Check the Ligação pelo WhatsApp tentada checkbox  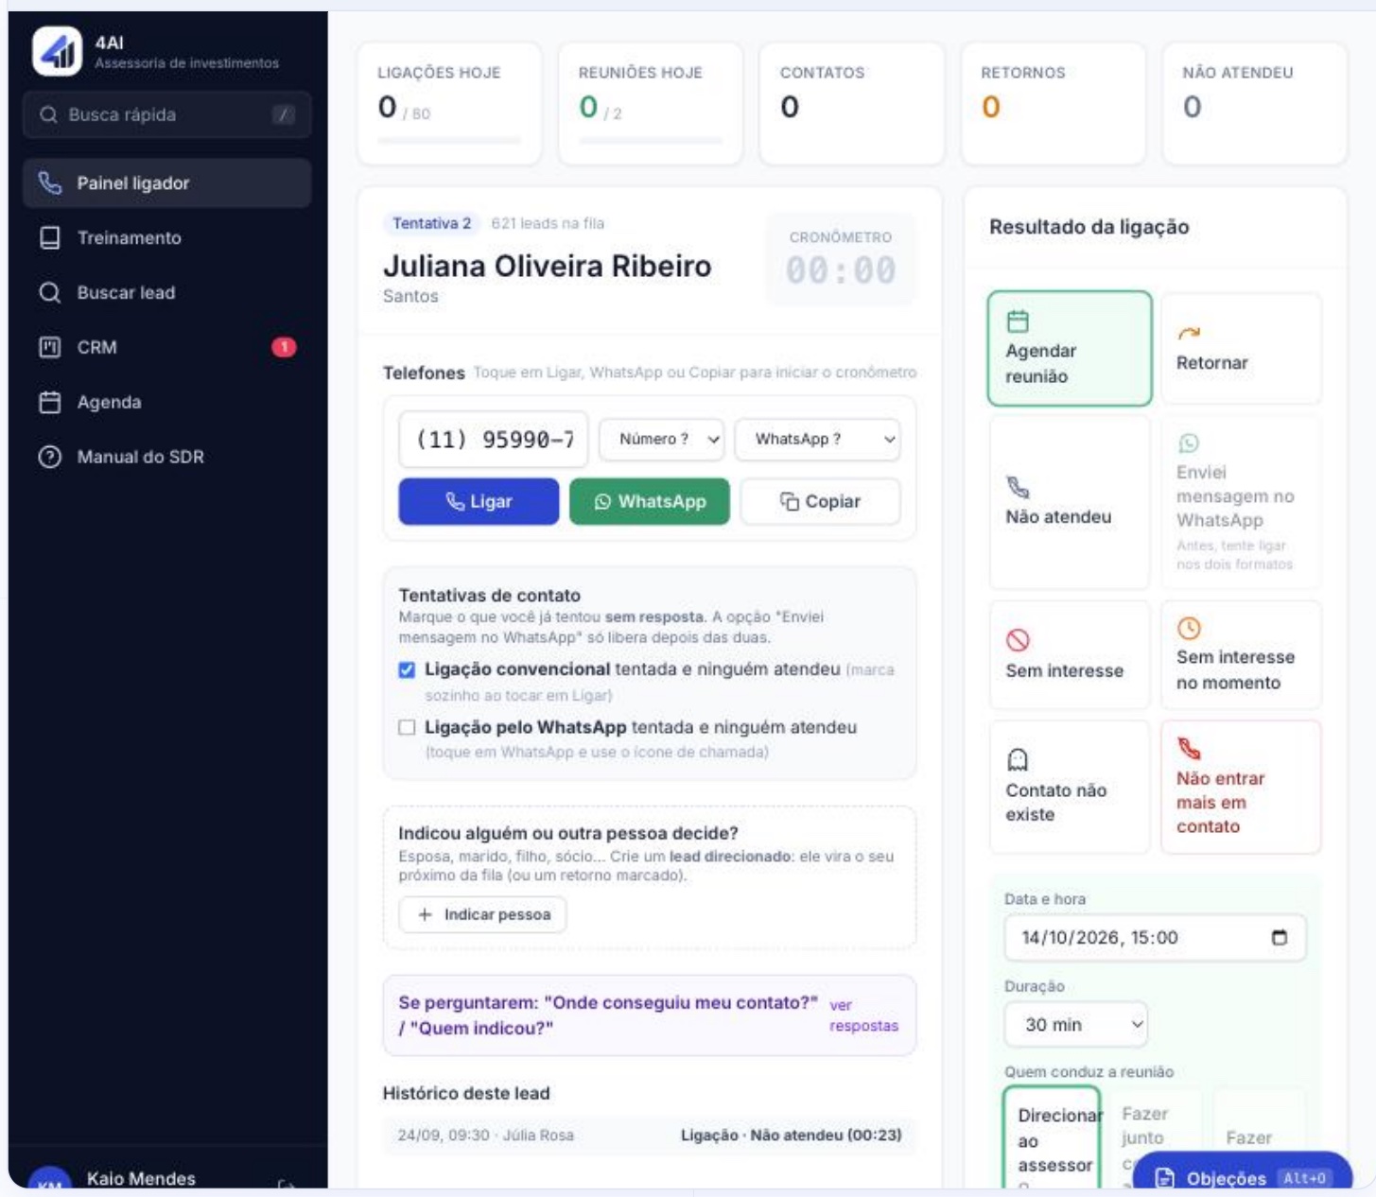(x=407, y=727)
